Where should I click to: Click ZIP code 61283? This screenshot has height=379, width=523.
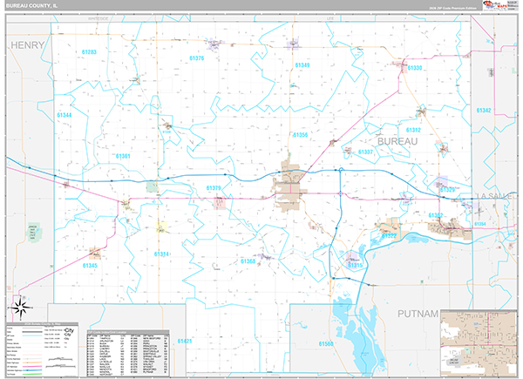89,52
